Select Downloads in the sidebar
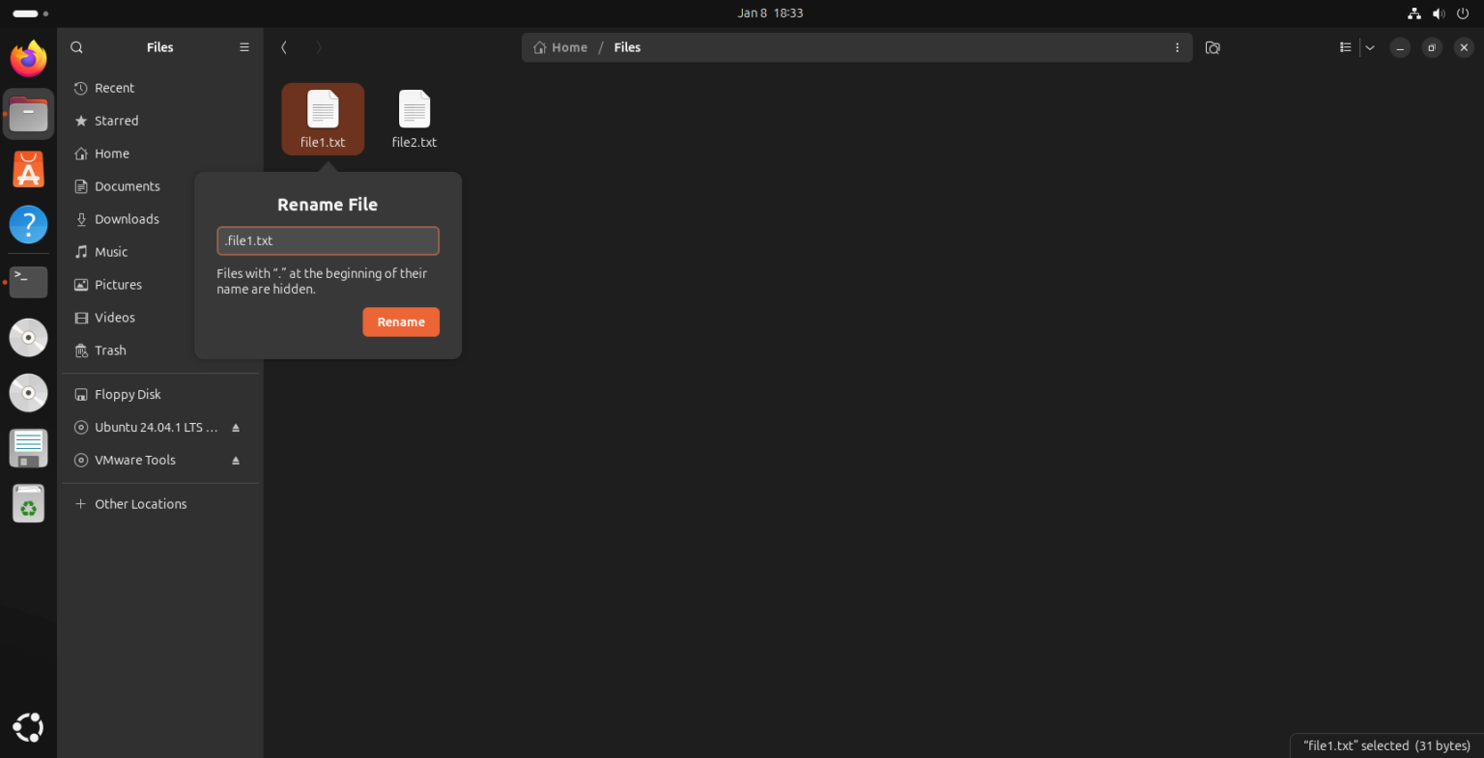Image resolution: width=1484 pixels, height=758 pixels. coord(126,218)
